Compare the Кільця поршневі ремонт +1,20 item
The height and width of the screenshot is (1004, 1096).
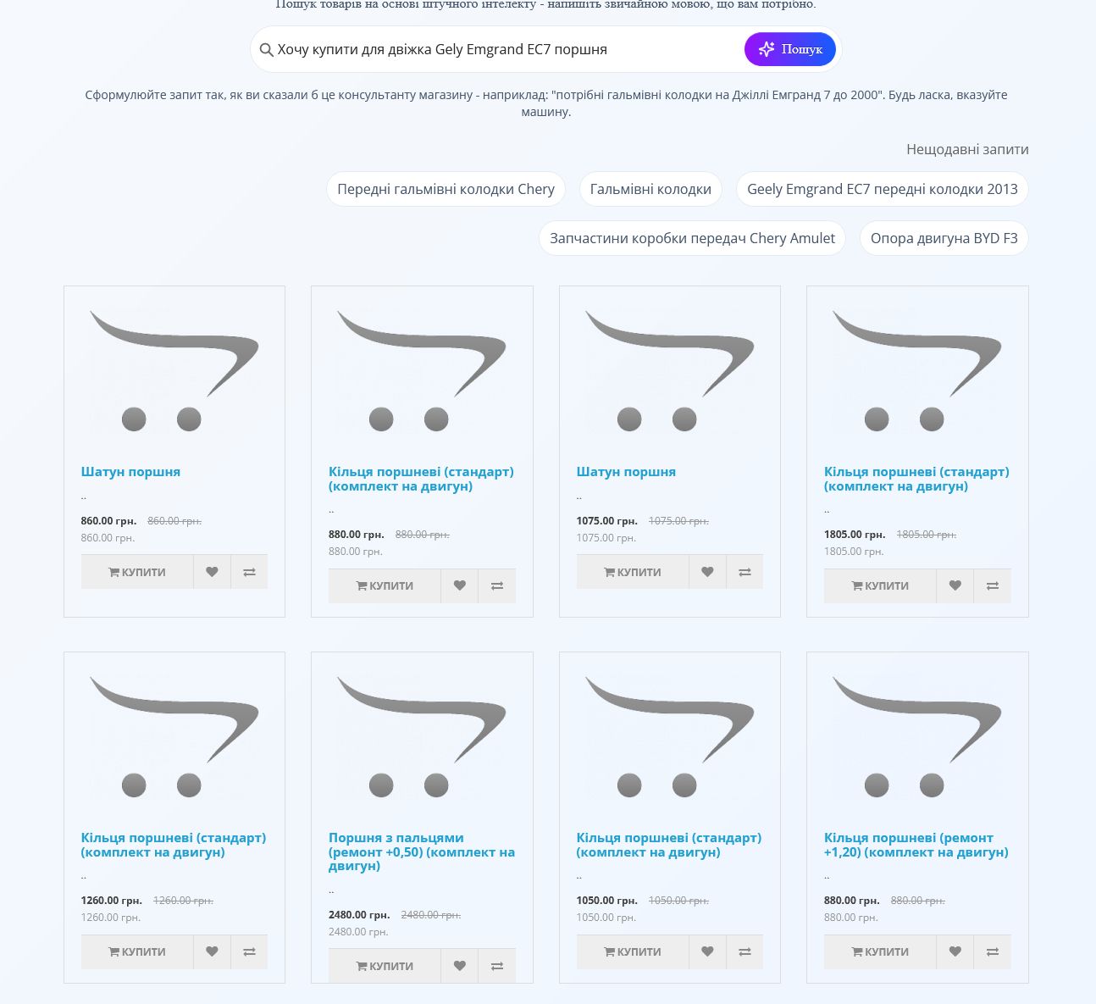992,951
